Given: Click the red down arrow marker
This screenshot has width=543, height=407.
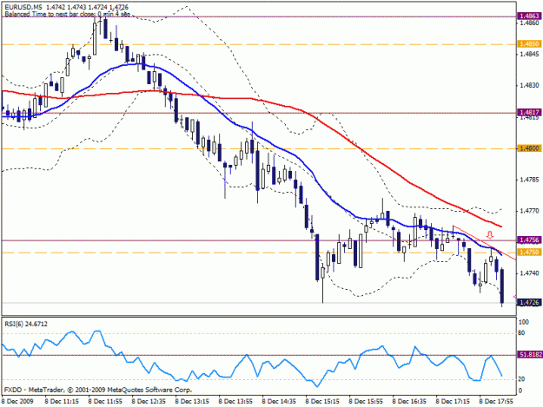Looking at the screenshot, I should (x=490, y=235).
